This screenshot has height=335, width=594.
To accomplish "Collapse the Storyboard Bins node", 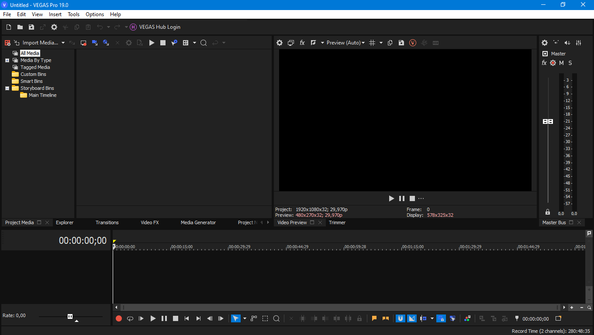I will pos(7,88).
